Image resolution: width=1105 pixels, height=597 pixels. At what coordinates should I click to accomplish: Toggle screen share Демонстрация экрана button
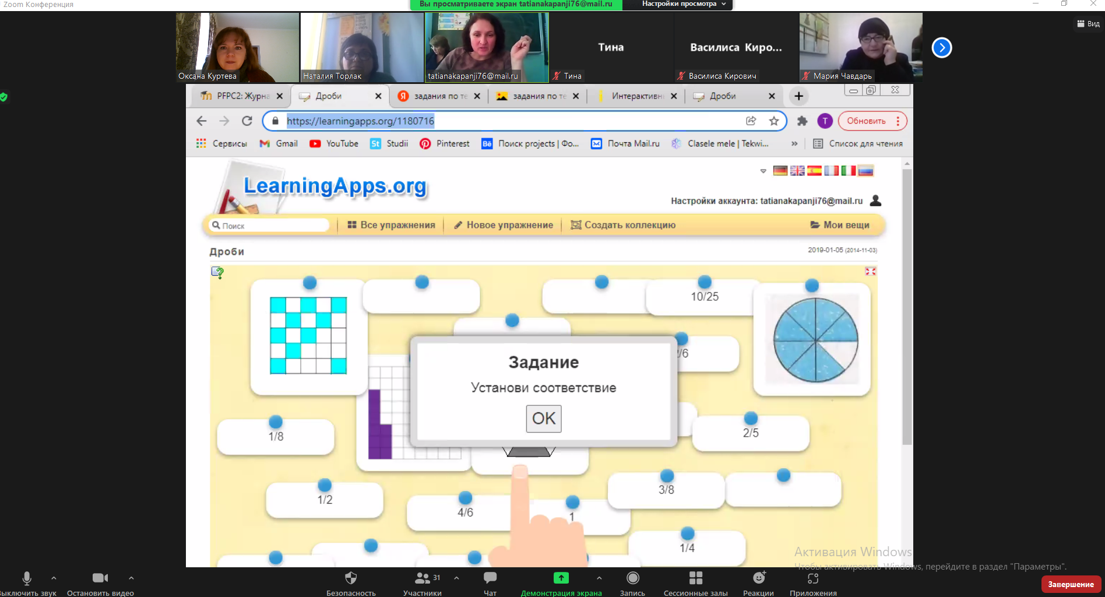(x=561, y=578)
